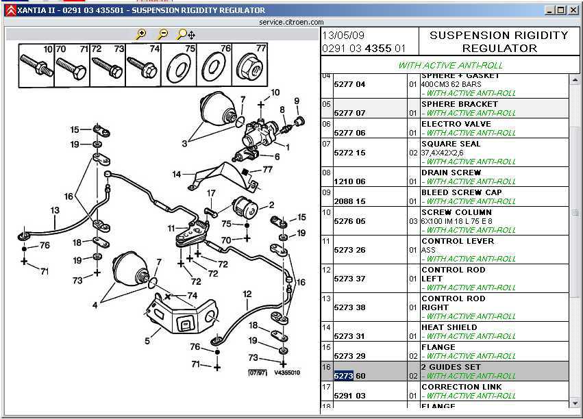Image resolution: width=583 pixels, height=419 pixels.
Task: Click diagram callout 14 for heat shield
Action: 177,174
